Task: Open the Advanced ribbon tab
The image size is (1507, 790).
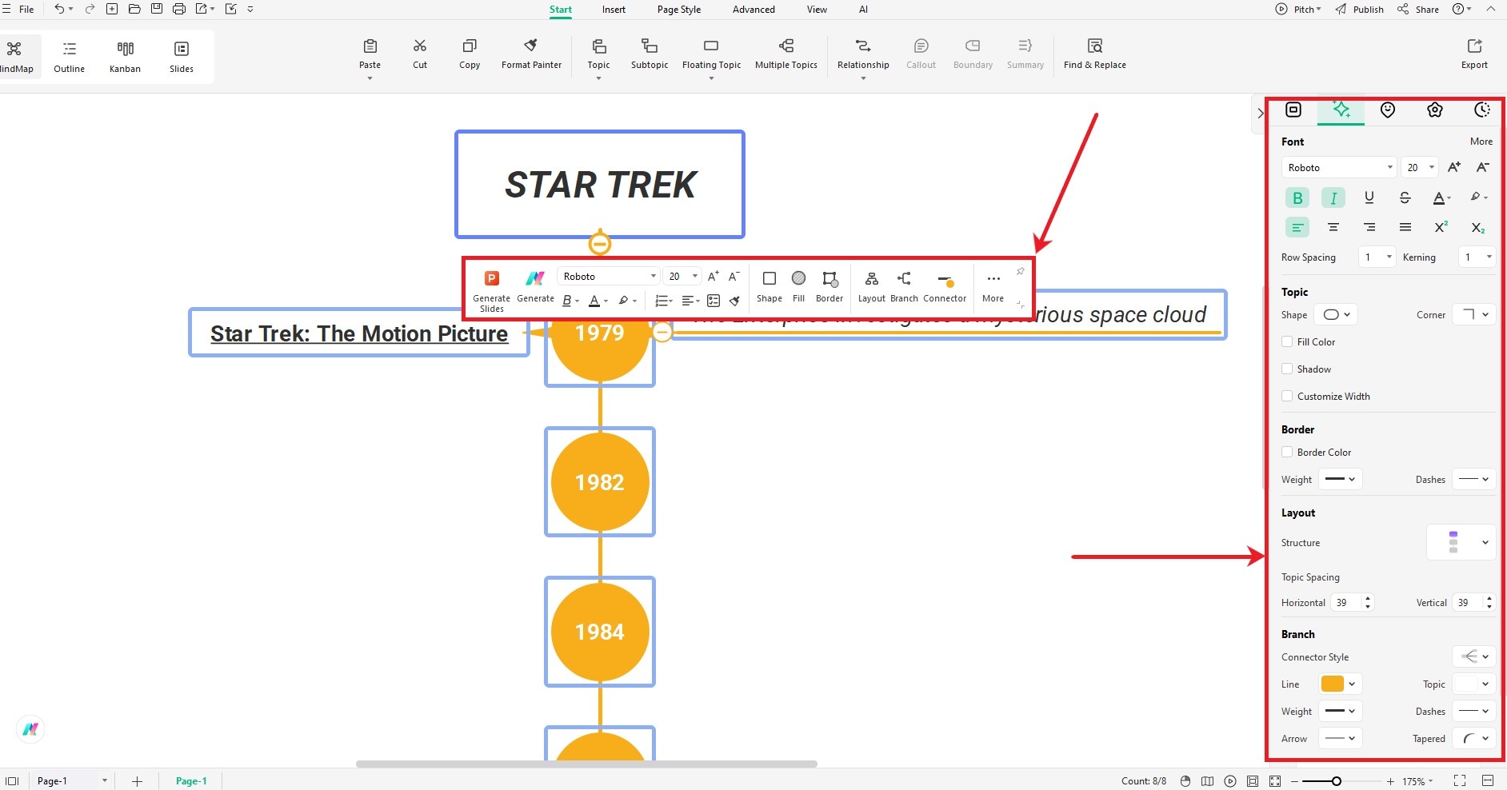Action: [753, 10]
